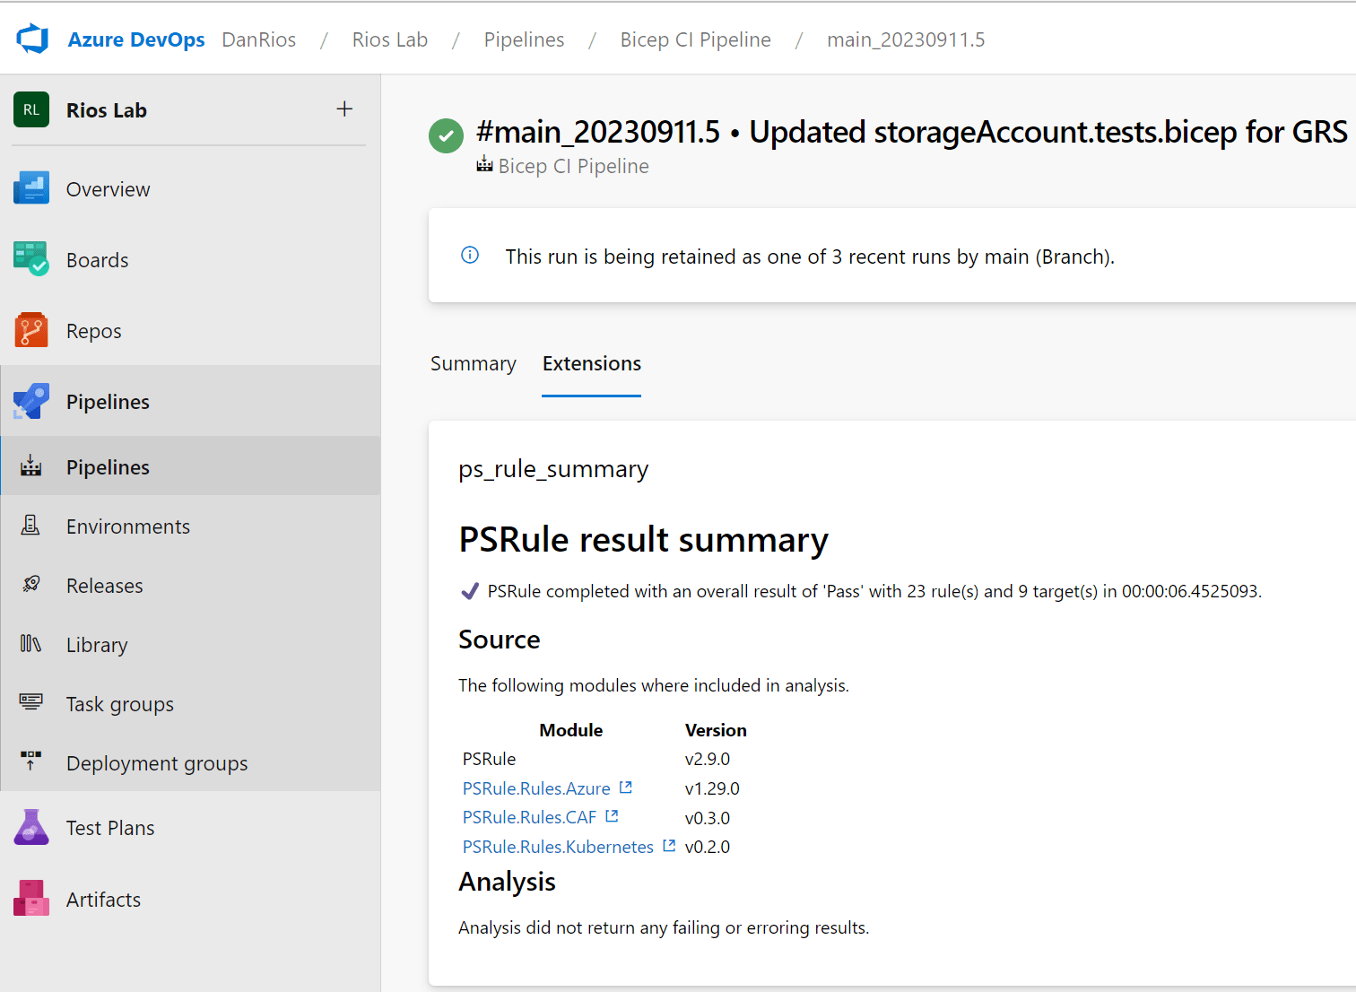1356x992 pixels.
Task: Open the Artifacts icon in sidebar
Action: pyautogui.click(x=31, y=898)
